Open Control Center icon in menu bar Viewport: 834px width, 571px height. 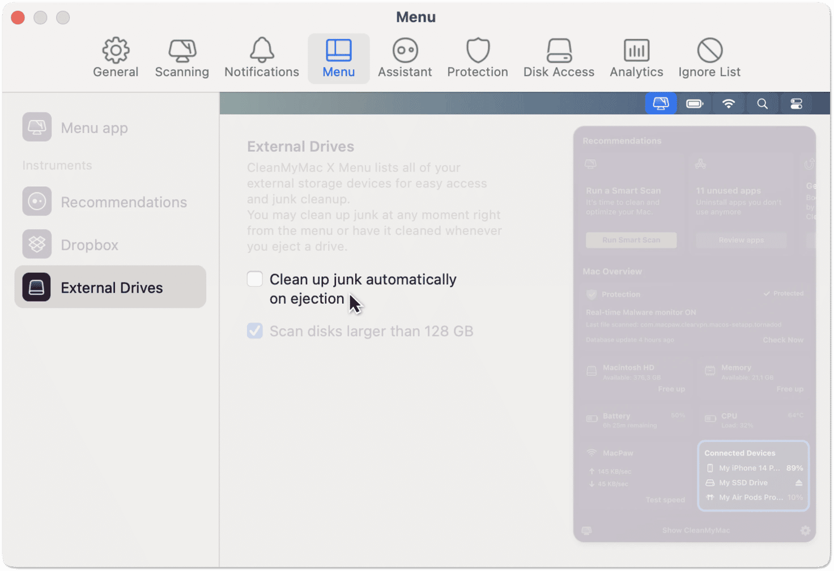coord(797,104)
